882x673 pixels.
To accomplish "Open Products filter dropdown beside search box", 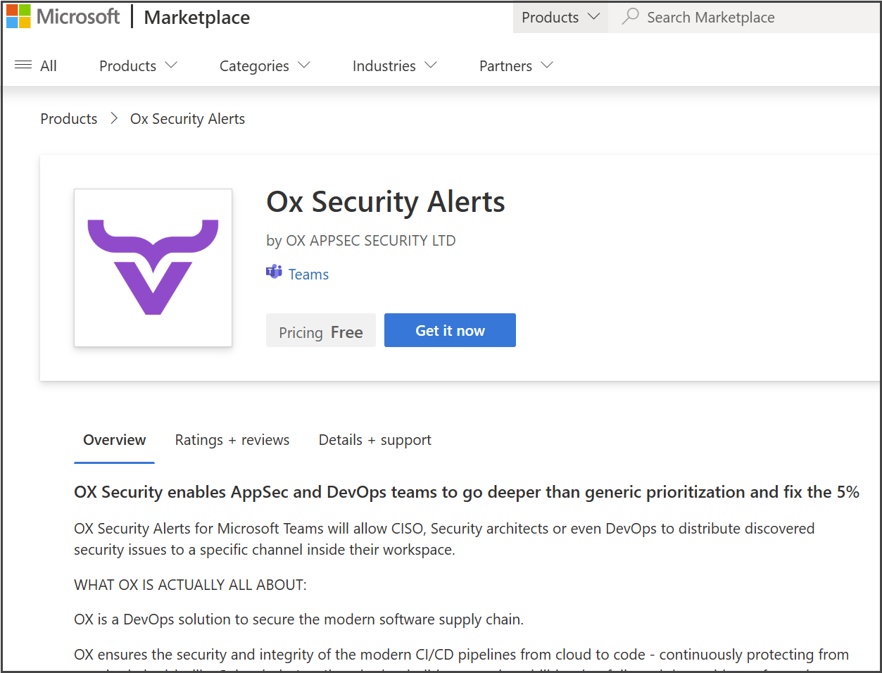I will [560, 17].
